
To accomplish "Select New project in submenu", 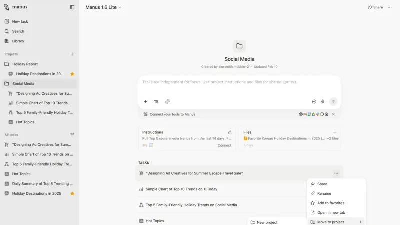I will pyautogui.click(x=277, y=222).
